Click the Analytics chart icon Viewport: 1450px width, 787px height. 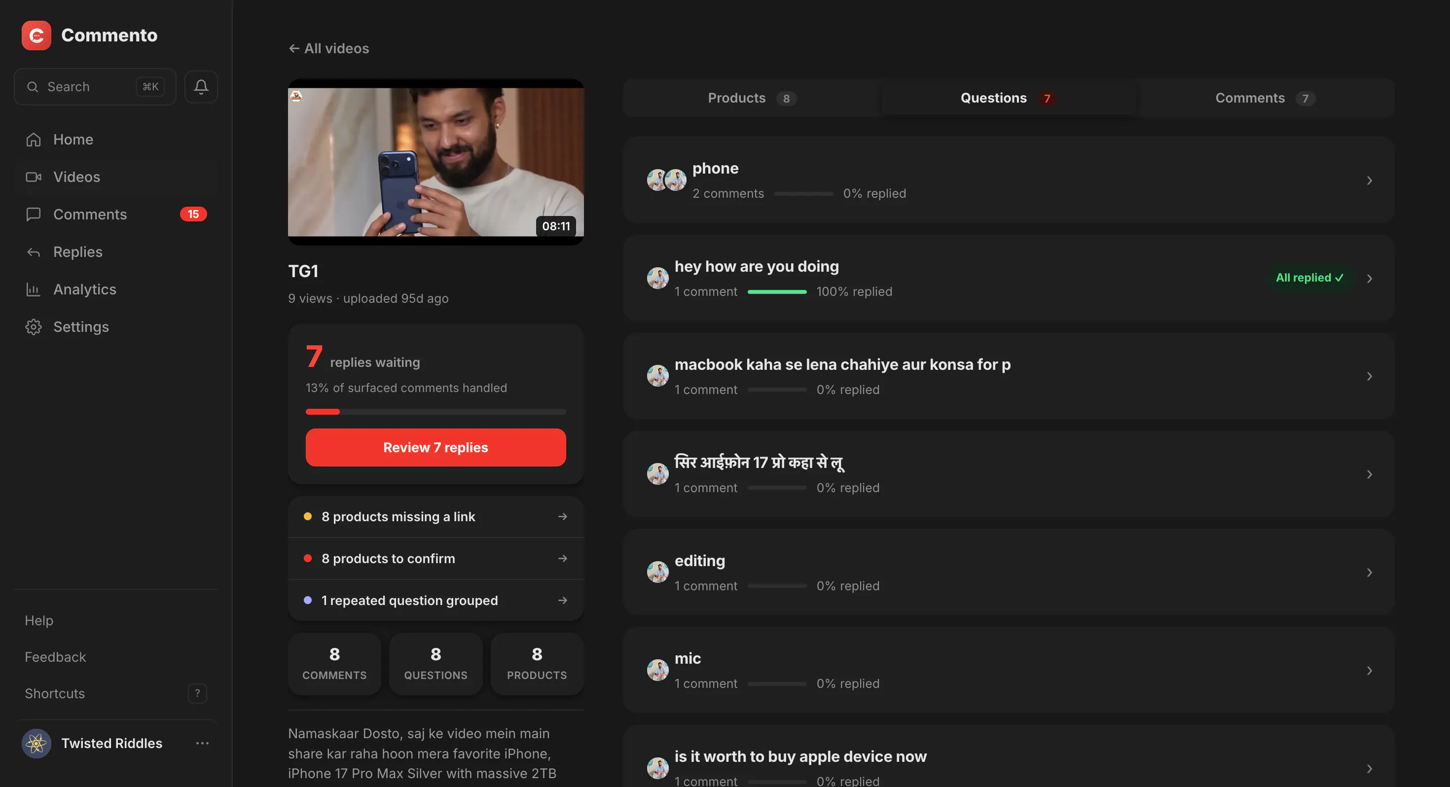pos(33,289)
